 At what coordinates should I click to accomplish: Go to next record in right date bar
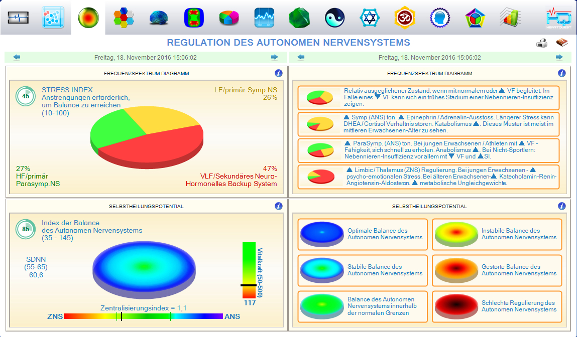(x=559, y=58)
